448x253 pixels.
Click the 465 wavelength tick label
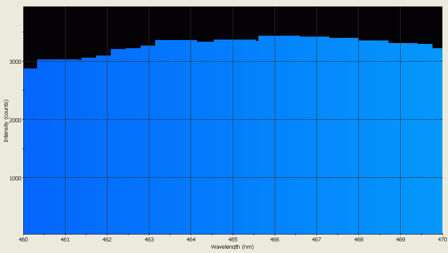click(232, 240)
